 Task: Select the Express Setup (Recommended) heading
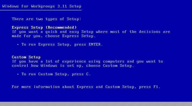pyautogui.click(x=44, y=27)
